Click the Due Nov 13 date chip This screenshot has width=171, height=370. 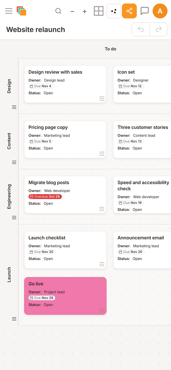[131, 141]
